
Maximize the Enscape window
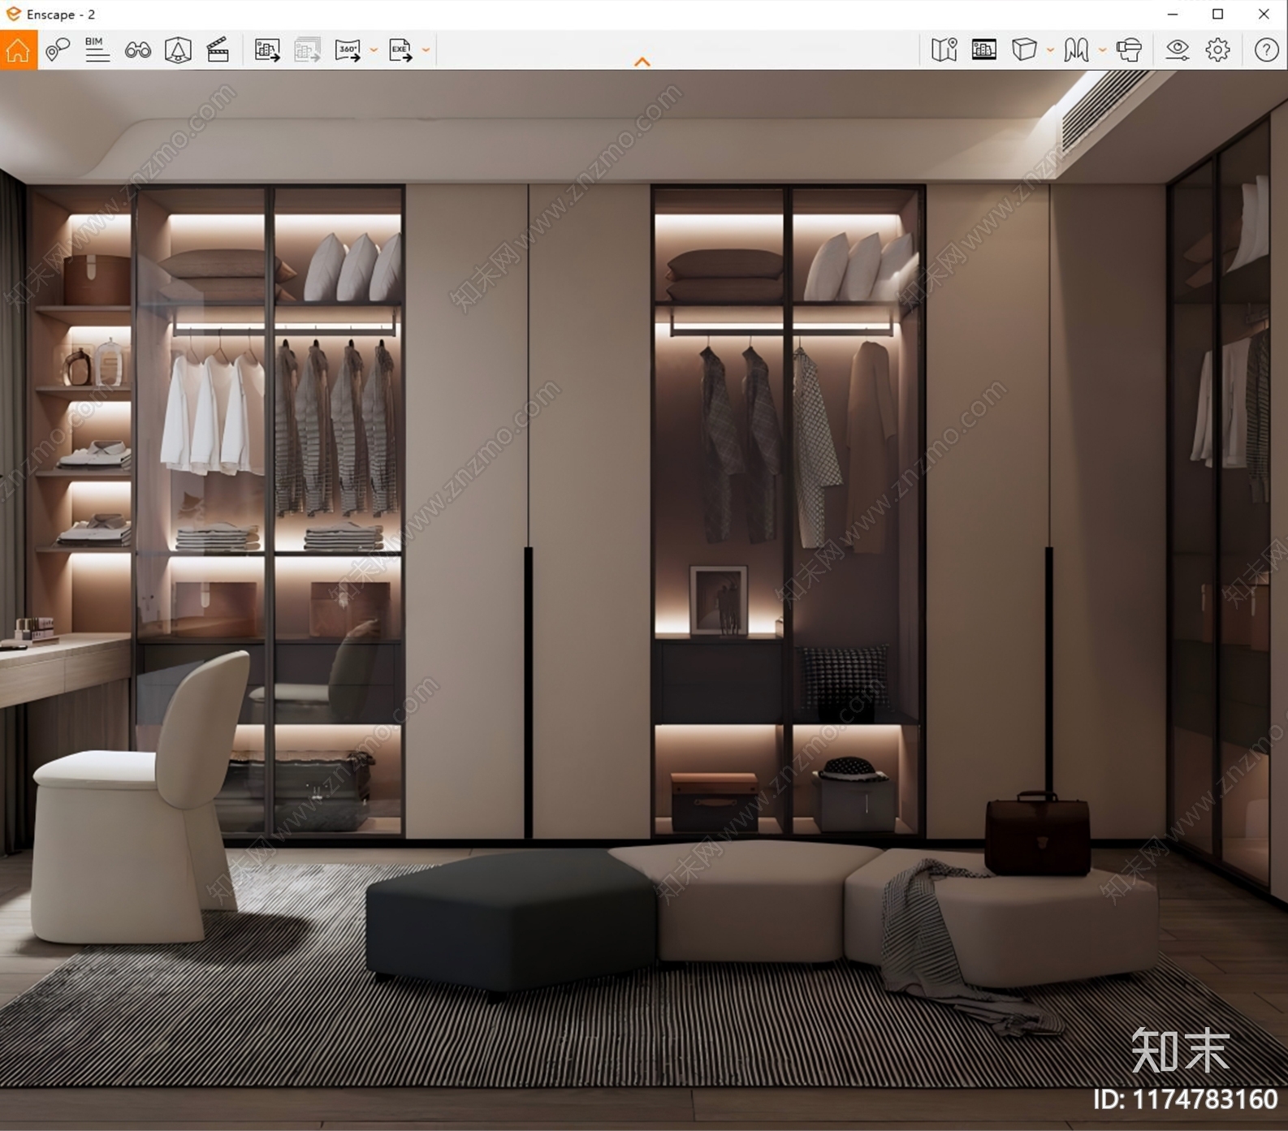[x=1218, y=14]
